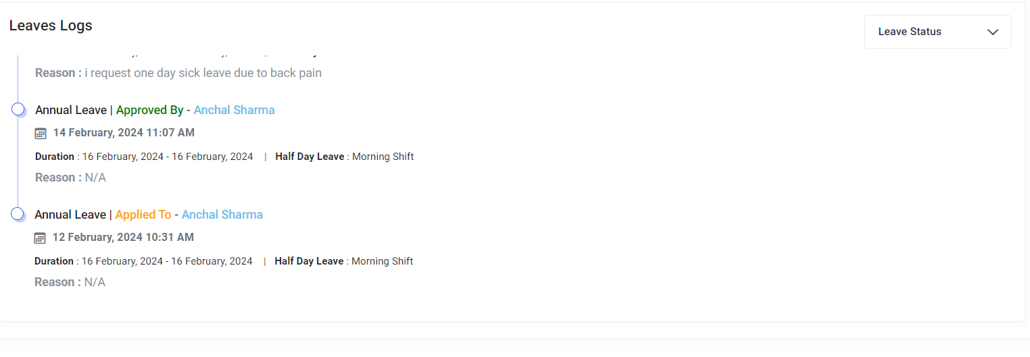Click Reason N/A under the approved entry
The height and width of the screenshot is (357, 1030).
point(70,177)
